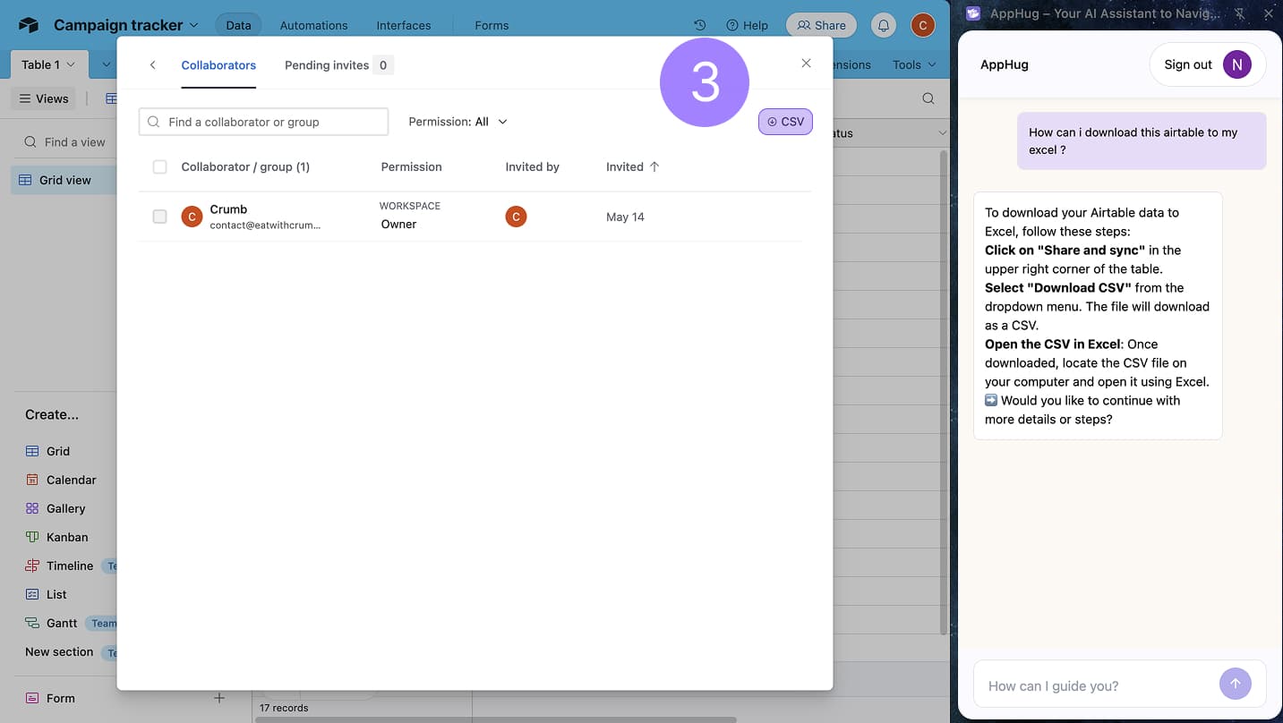Click the Permission column header
The image size is (1283, 723).
pos(411,166)
